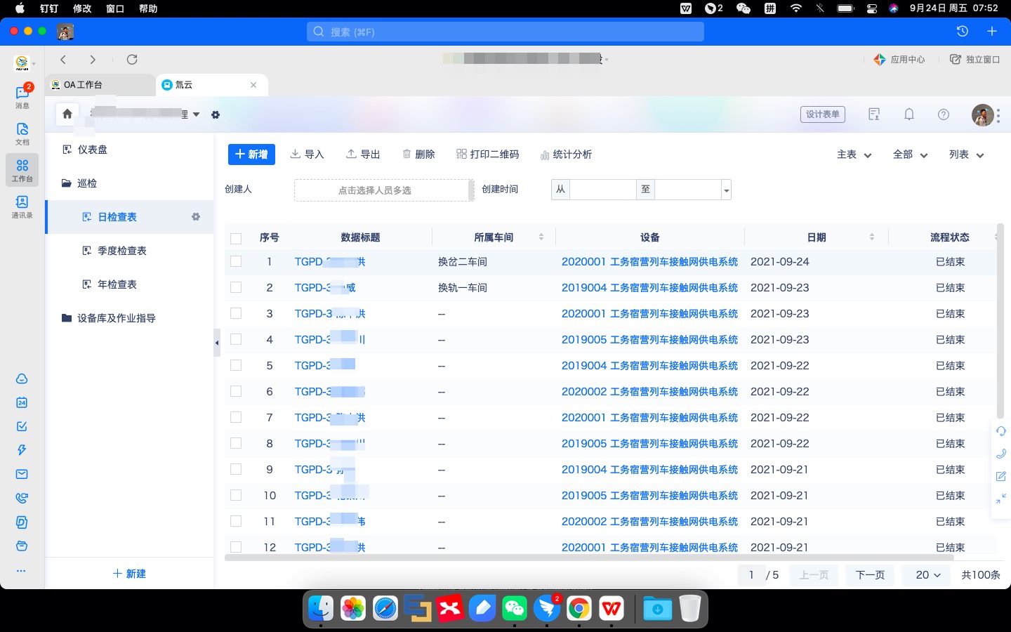Viewport: 1011px width, 632px height.
Task: Go to next page with 下一页
Action: click(870, 574)
